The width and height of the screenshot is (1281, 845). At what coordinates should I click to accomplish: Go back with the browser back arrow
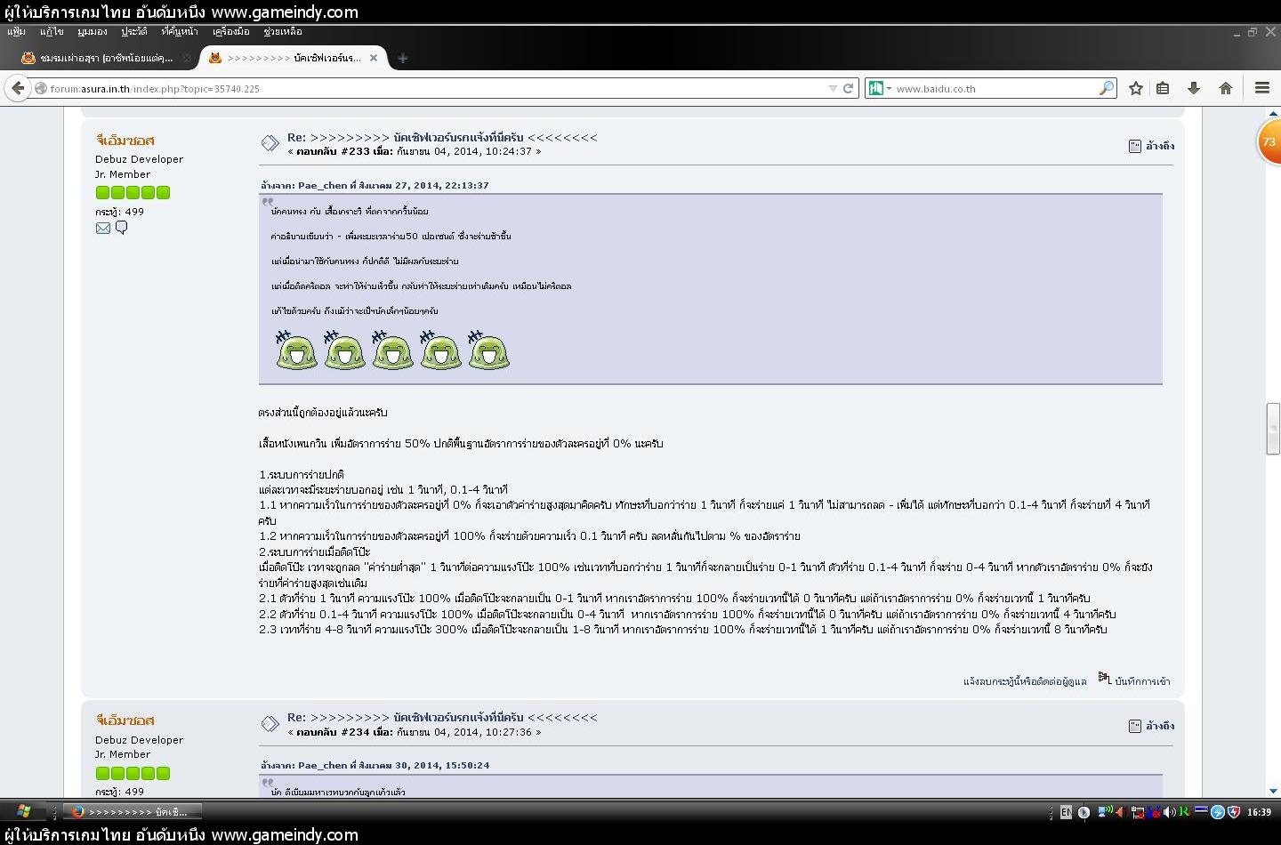pos(18,88)
